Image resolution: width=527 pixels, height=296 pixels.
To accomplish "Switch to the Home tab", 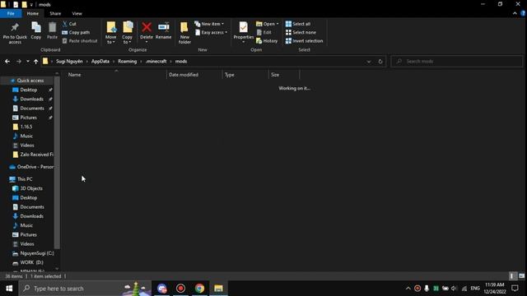I will (33, 13).
